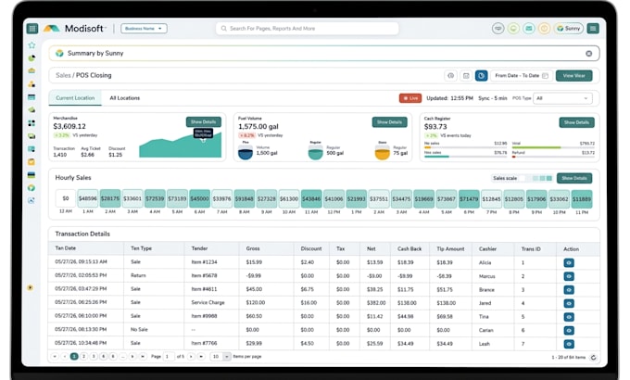630x380 pixels.
Task: Open the app grid menu icon beside Modisoft logo
Action: pos(32,29)
